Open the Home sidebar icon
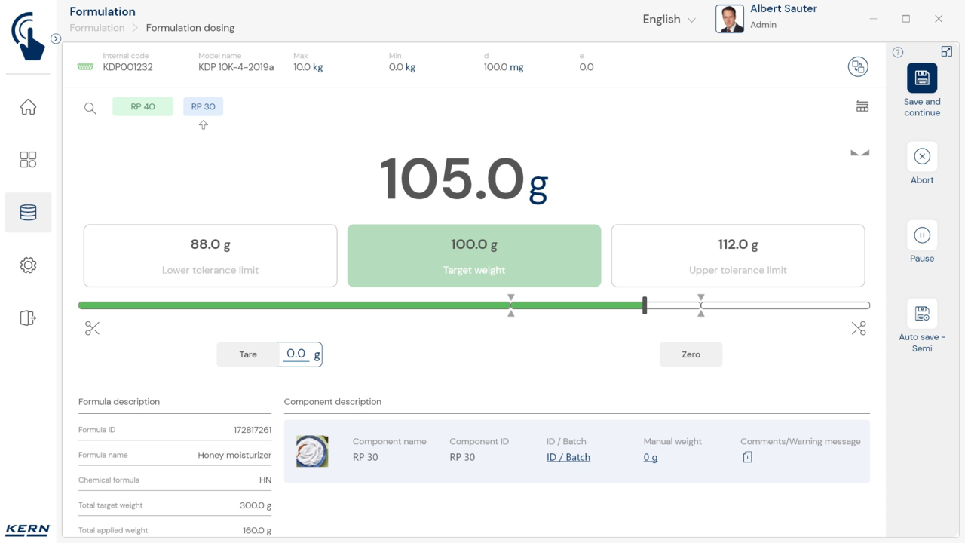This screenshot has height=543, width=965. [x=28, y=107]
